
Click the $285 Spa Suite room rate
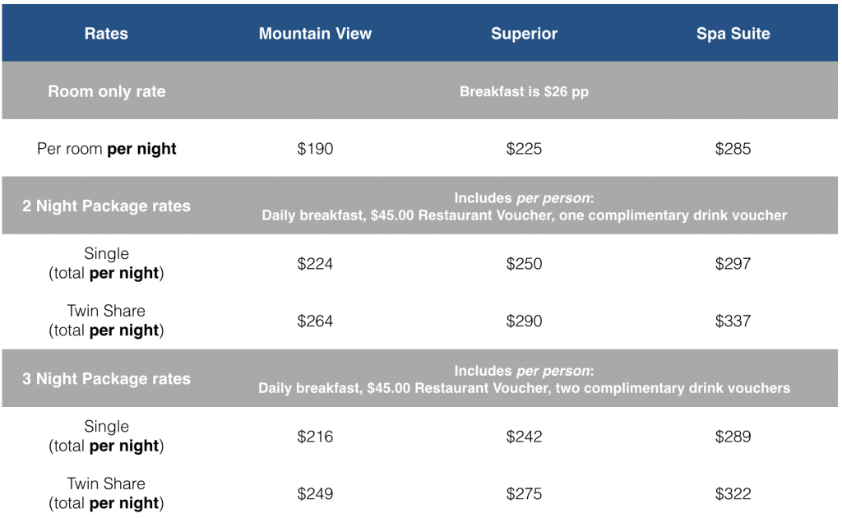[x=733, y=149]
